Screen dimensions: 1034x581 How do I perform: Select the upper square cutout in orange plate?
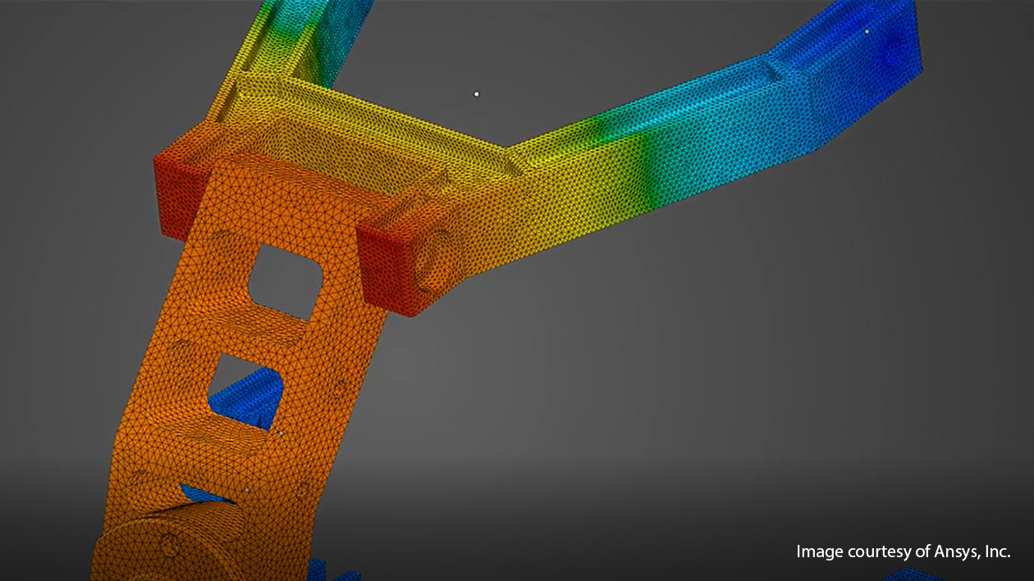(x=284, y=280)
